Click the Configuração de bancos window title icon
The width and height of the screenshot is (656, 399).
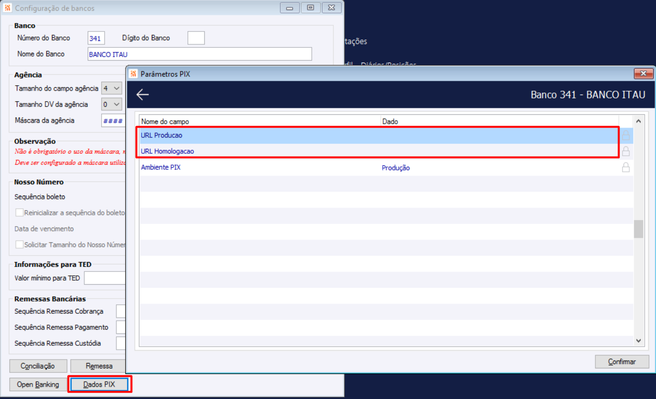[7, 8]
